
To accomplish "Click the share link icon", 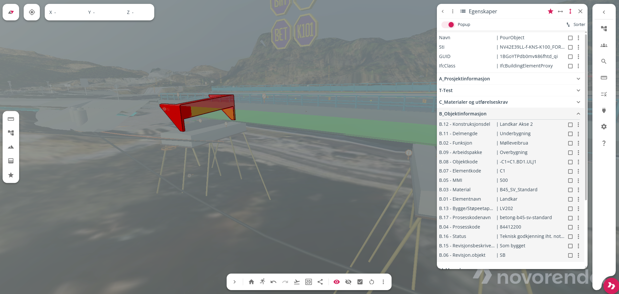I will pyautogui.click(x=320, y=282).
